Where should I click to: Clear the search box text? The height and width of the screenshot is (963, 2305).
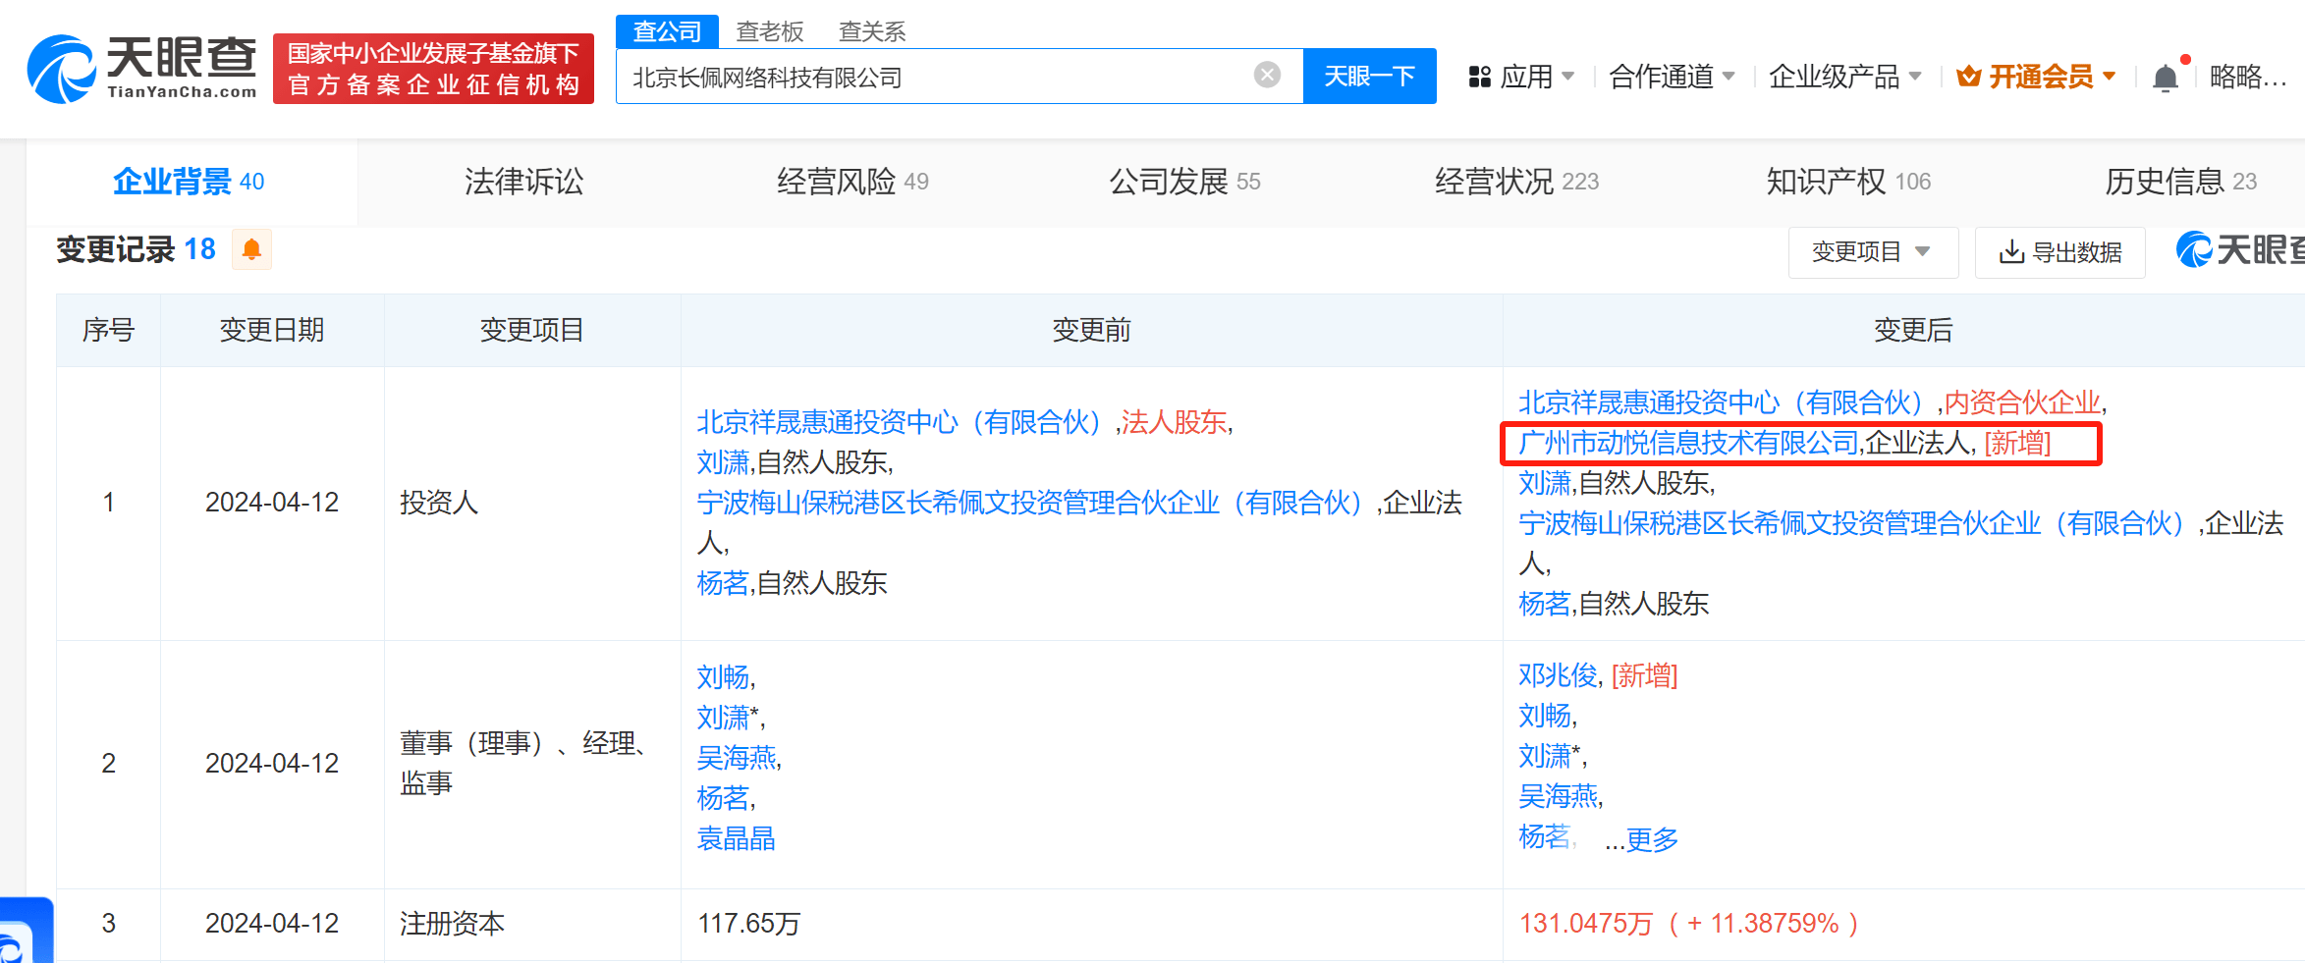[1267, 75]
